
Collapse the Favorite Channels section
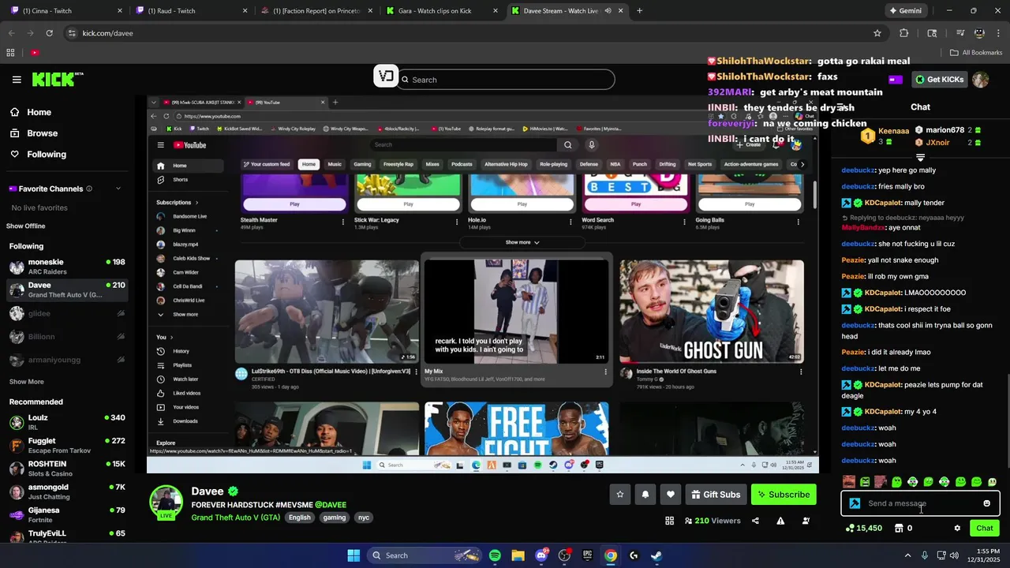coord(118,189)
